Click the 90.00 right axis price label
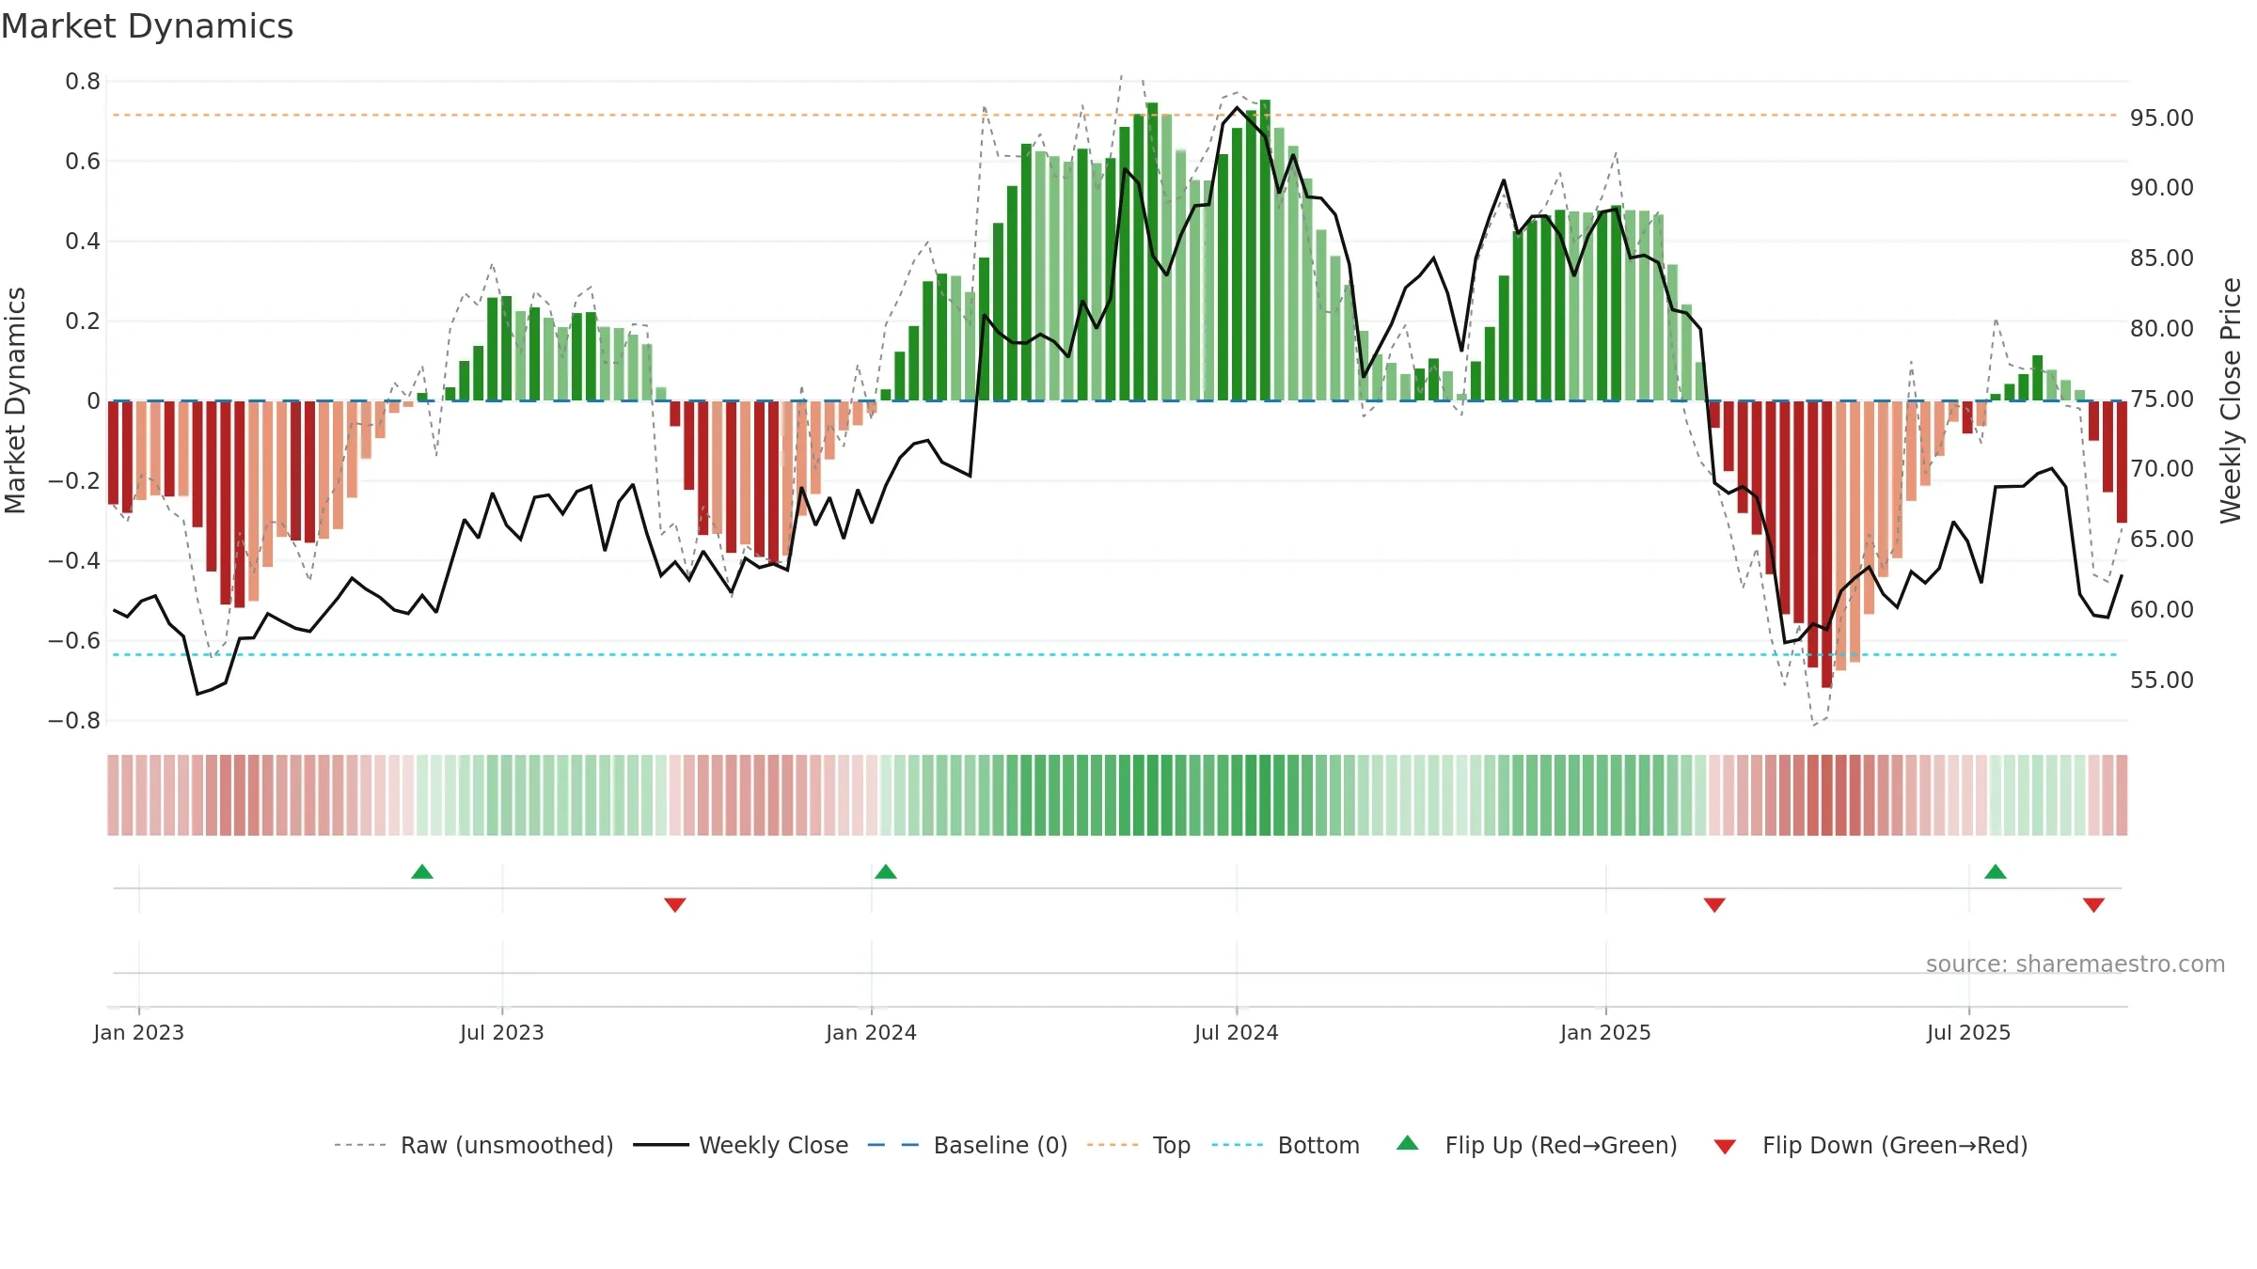Viewport: 2257px width, 1269px height. click(2162, 188)
